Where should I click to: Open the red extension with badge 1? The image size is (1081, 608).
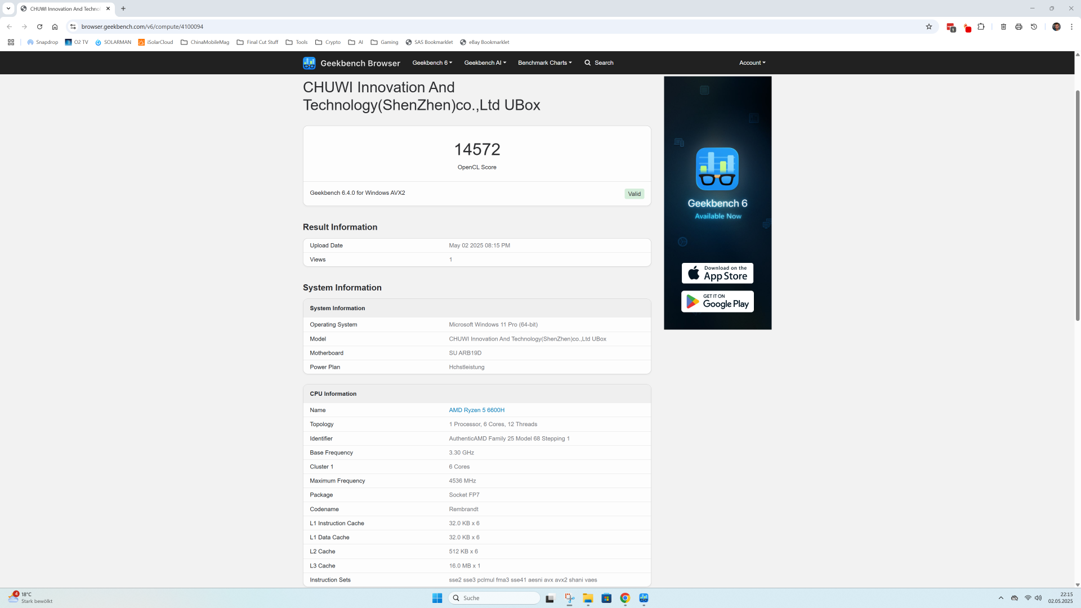[x=951, y=27]
